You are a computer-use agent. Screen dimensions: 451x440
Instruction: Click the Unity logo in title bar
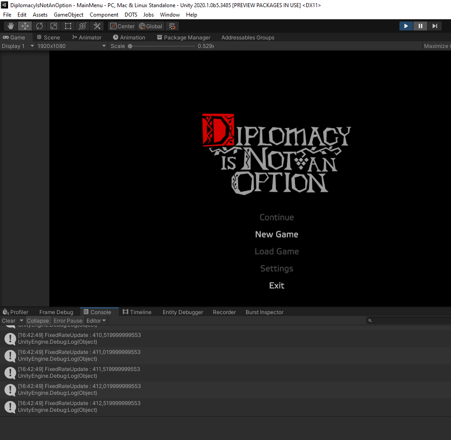[x=4, y=5]
